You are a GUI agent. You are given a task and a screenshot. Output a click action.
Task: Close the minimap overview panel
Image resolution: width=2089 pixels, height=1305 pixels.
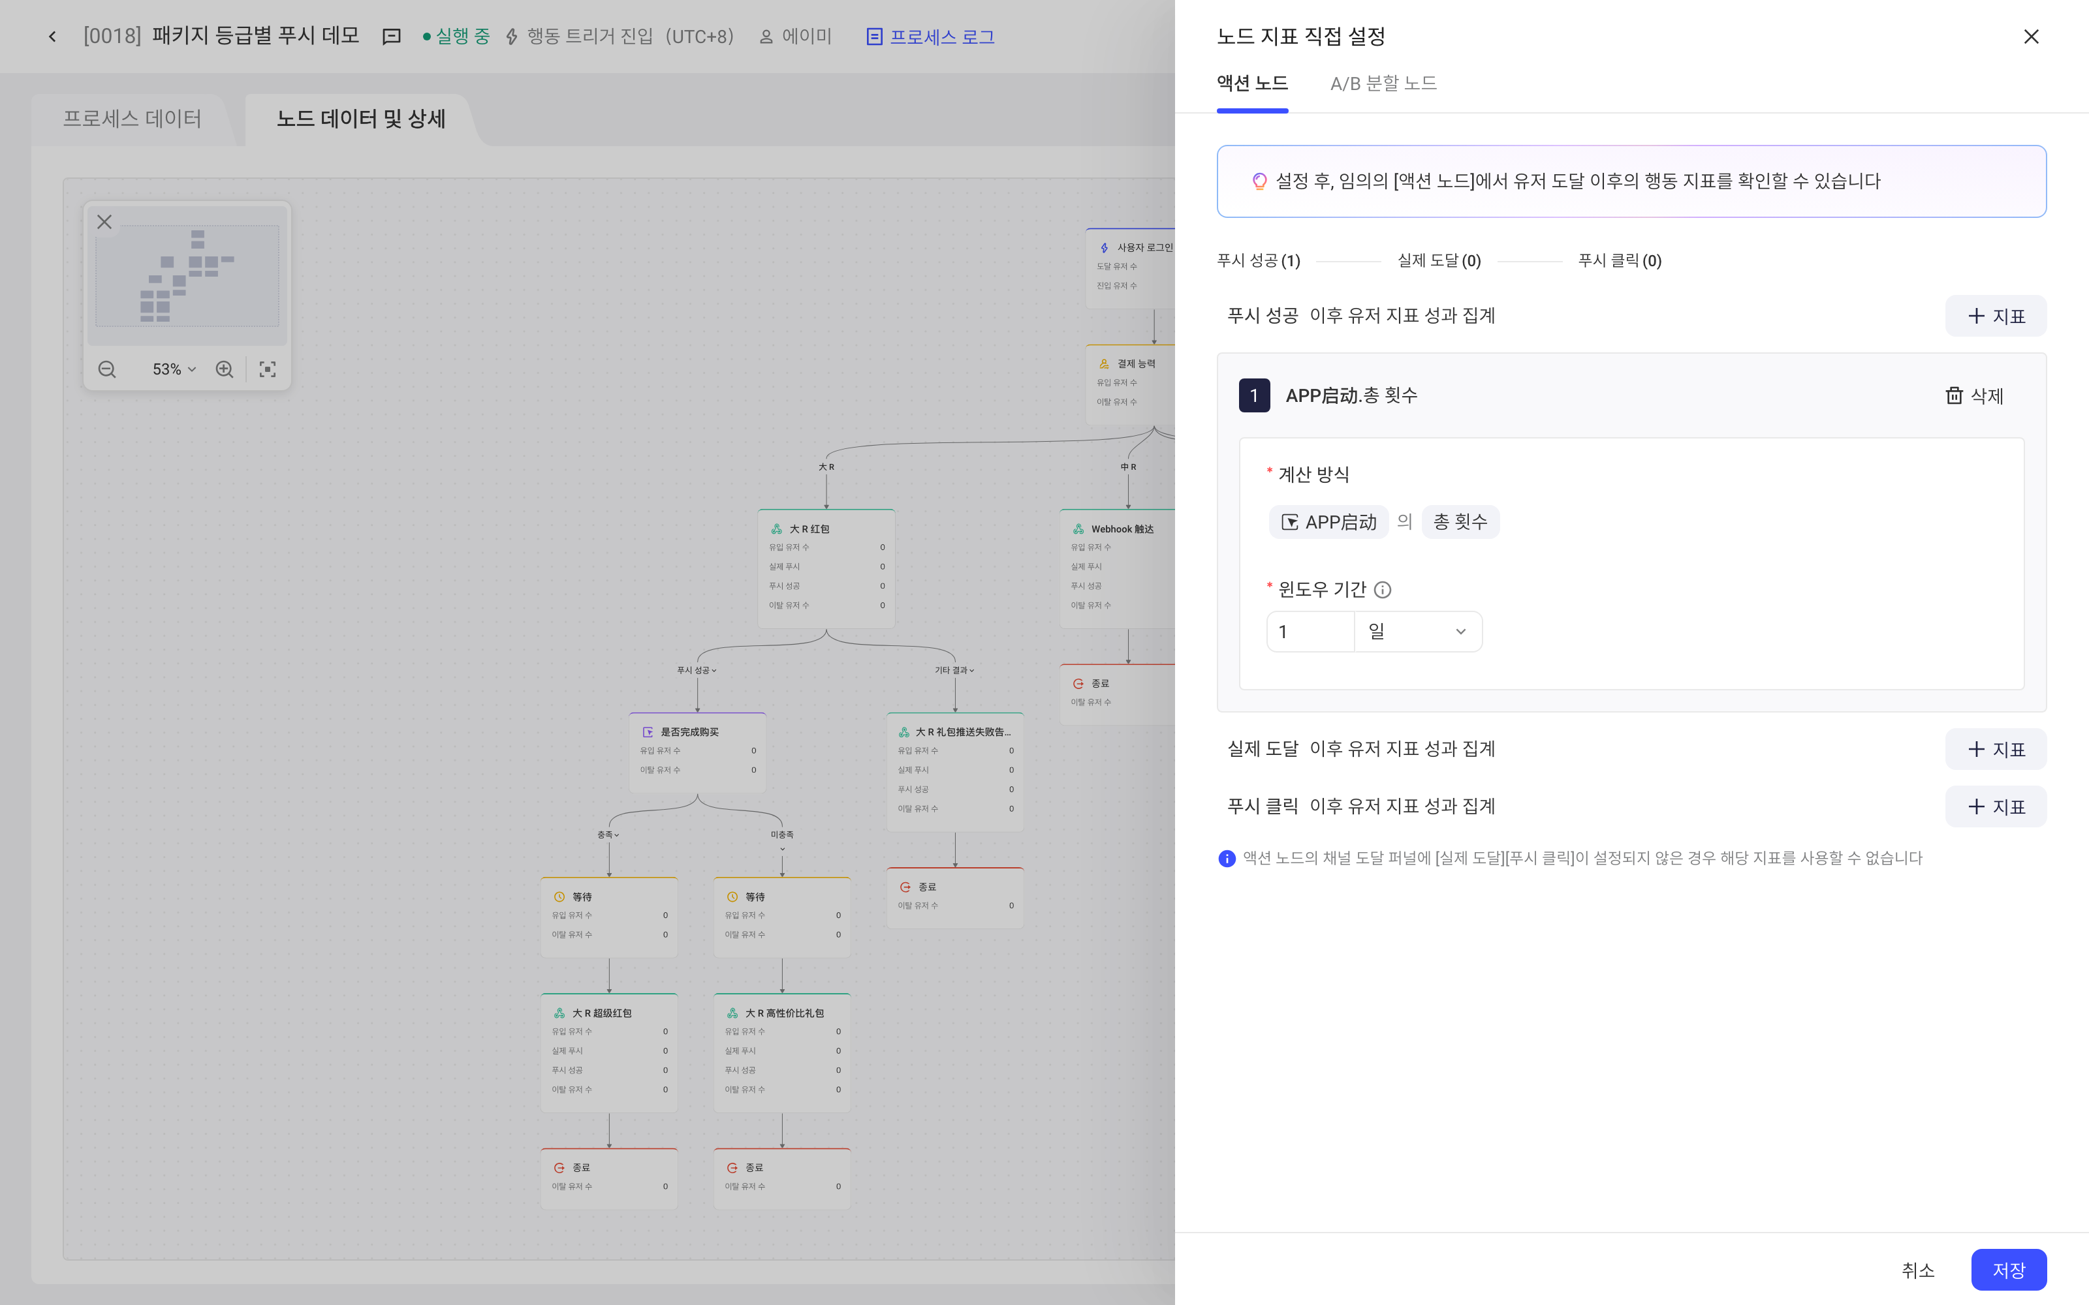point(104,222)
